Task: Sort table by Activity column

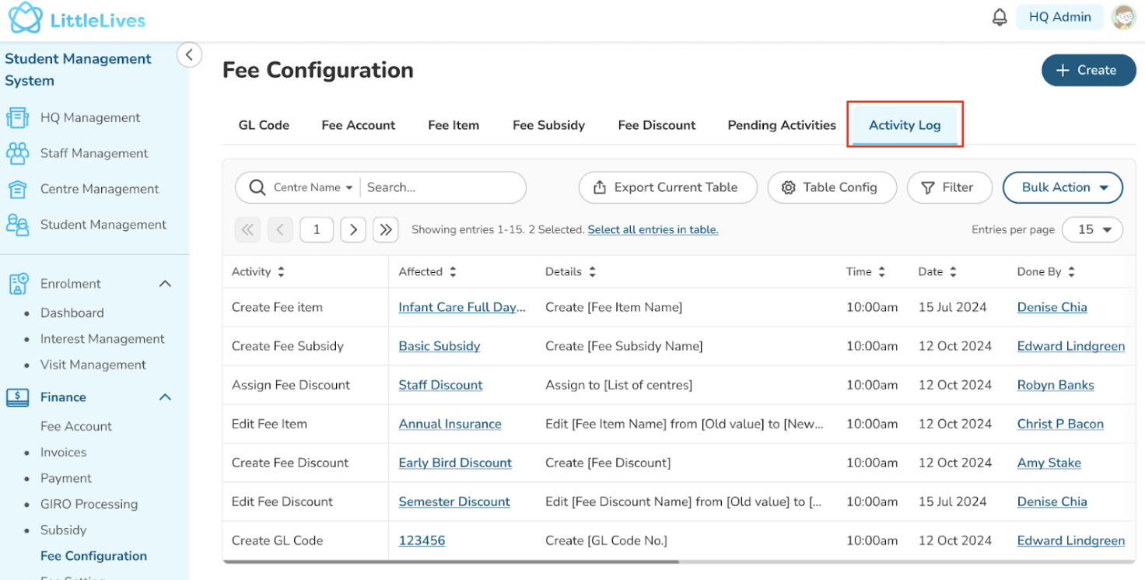Action: (281, 272)
